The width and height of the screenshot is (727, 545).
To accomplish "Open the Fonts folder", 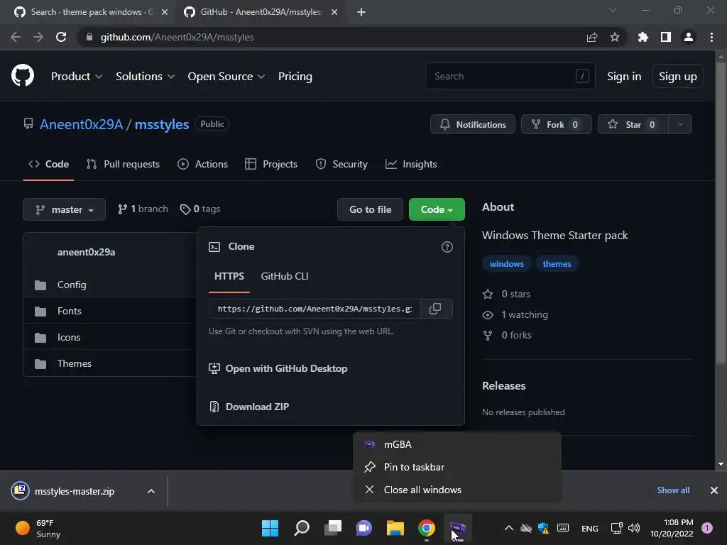I will (x=69, y=311).
